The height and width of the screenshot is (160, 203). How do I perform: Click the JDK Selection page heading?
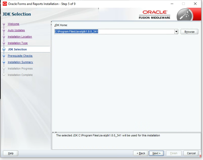[x=17, y=14]
